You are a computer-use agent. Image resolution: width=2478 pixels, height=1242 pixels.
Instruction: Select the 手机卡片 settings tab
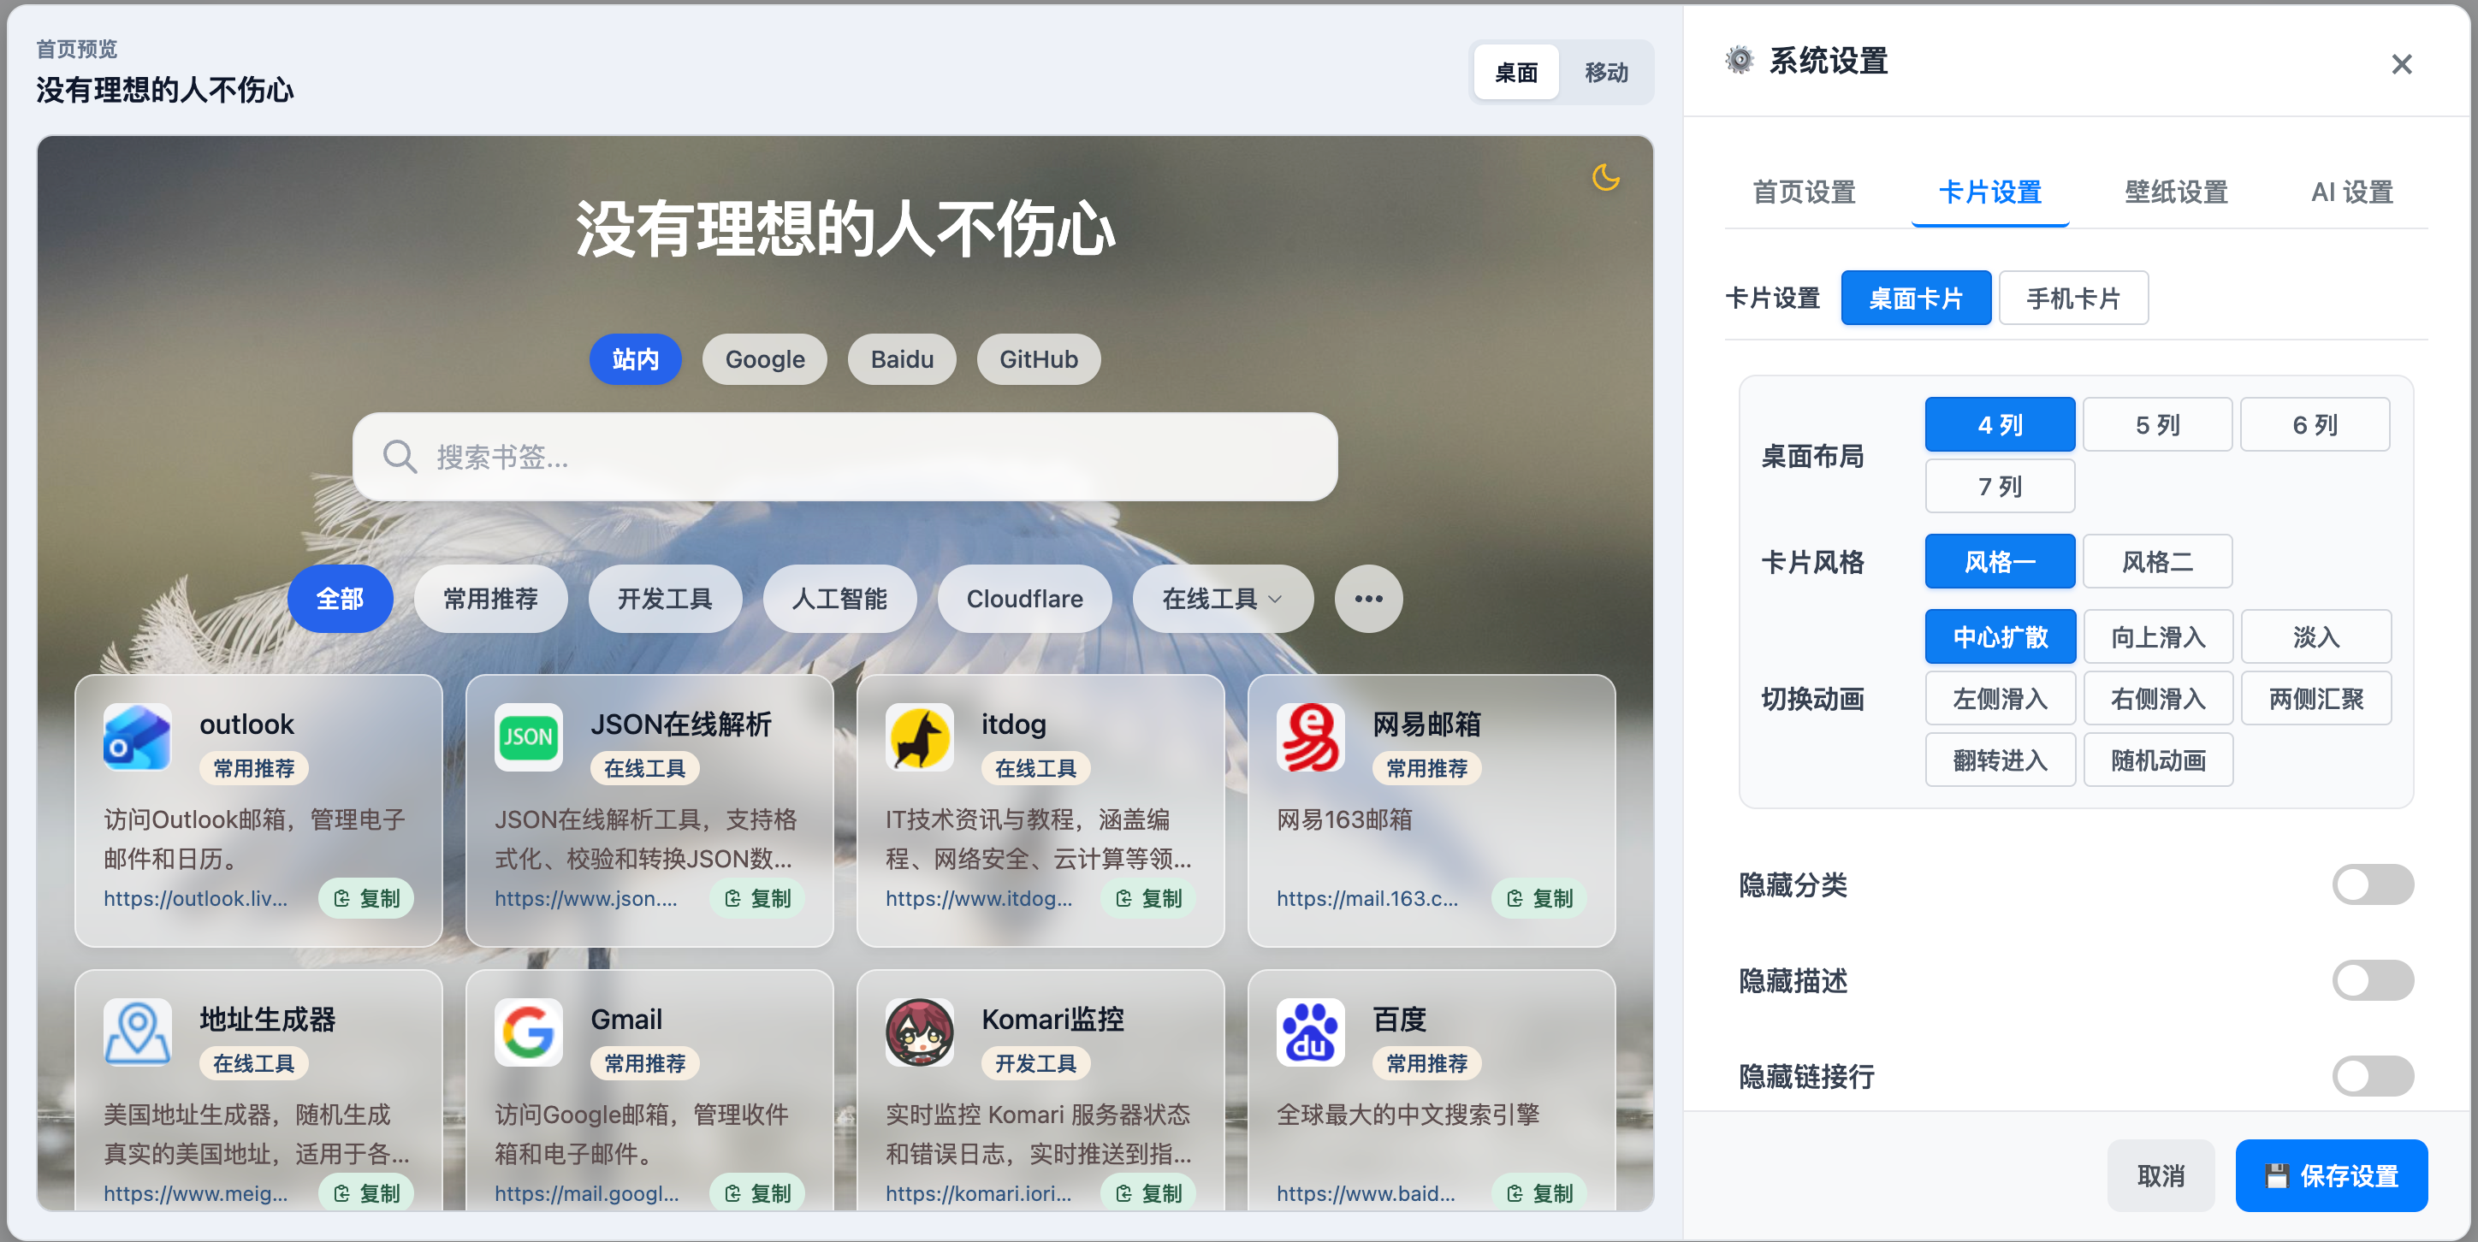click(2073, 299)
